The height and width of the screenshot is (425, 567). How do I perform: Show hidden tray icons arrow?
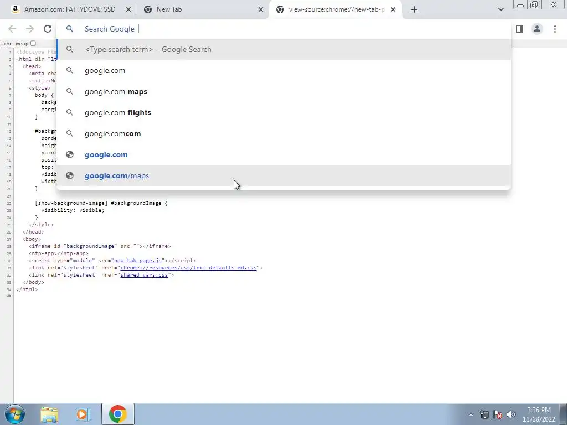click(471, 414)
